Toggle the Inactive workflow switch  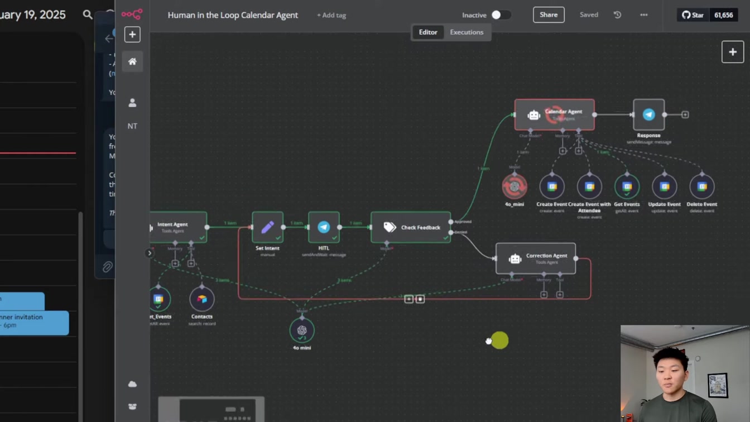tap(501, 15)
